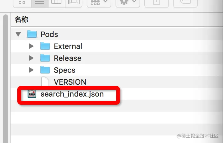Screen dimensions: 223x143
Task: Expand the External folder
Action: [x=31, y=46]
